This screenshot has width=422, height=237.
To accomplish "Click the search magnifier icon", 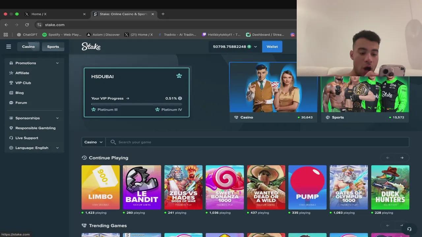I will [113, 142].
